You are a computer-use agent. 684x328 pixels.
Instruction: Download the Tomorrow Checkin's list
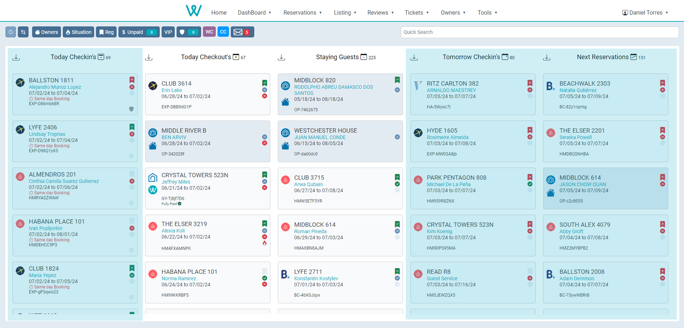(414, 57)
